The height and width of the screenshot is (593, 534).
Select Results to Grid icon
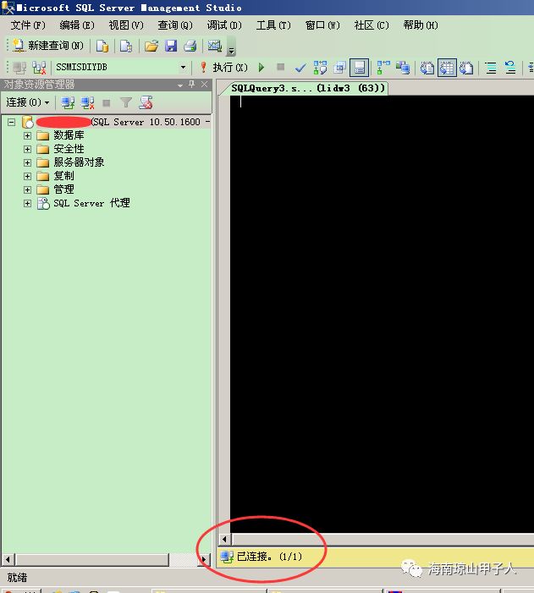pyautogui.click(x=447, y=68)
